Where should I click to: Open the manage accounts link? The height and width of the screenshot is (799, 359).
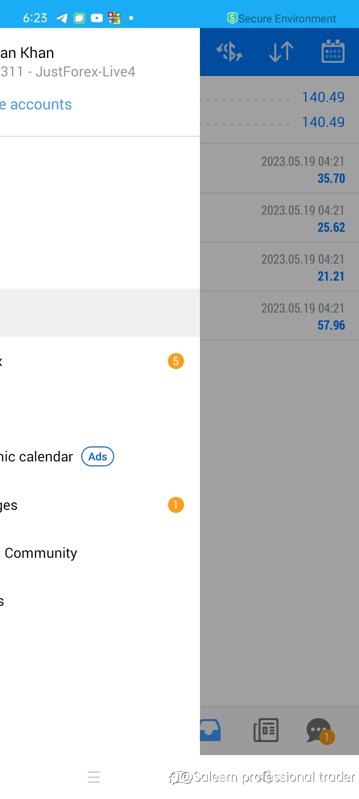[36, 104]
